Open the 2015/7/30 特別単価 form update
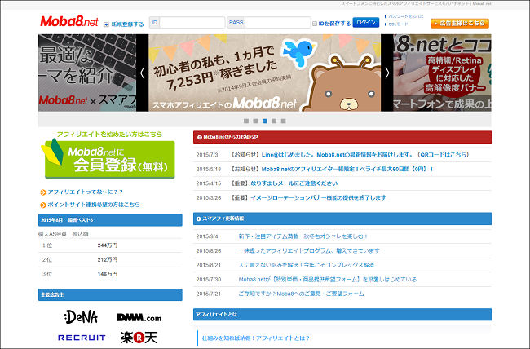Image resolution: width=530 pixels, height=349 pixels. (x=328, y=280)
